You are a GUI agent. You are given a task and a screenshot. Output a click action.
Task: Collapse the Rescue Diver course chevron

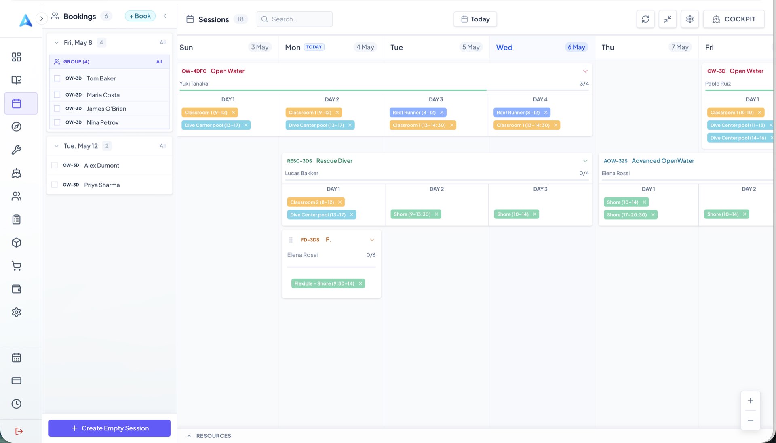(x=585, y=161)
